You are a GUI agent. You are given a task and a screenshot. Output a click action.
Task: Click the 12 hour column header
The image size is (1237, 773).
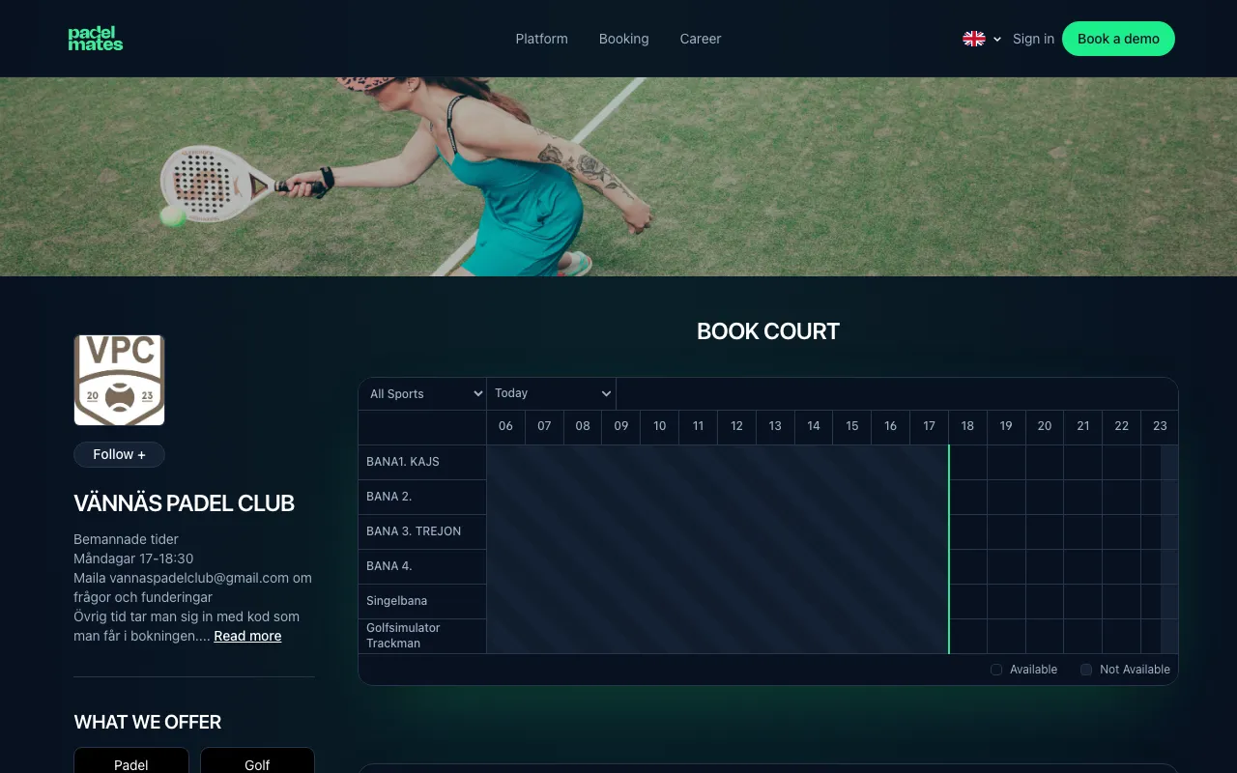736,426
